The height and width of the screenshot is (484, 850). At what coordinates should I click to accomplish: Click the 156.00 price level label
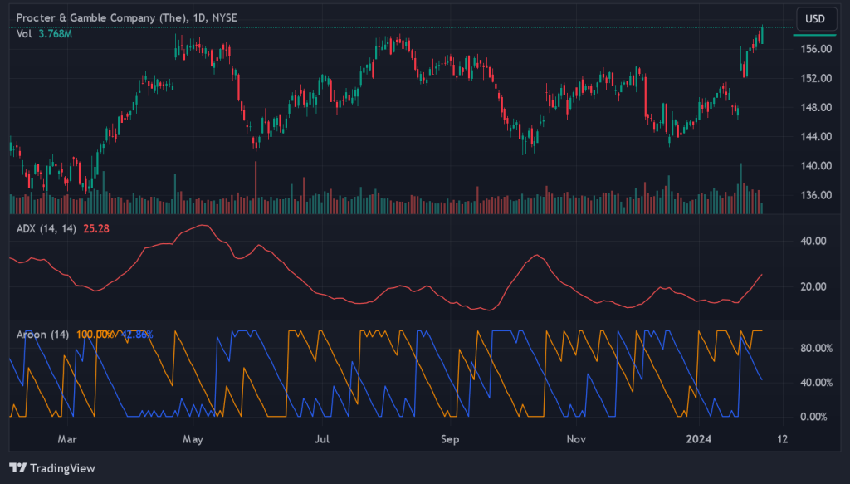tap(818, 49)
